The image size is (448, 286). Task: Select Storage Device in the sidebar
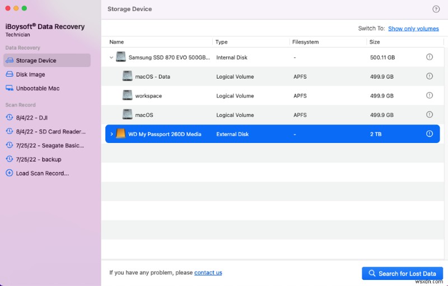click(36, 60)
